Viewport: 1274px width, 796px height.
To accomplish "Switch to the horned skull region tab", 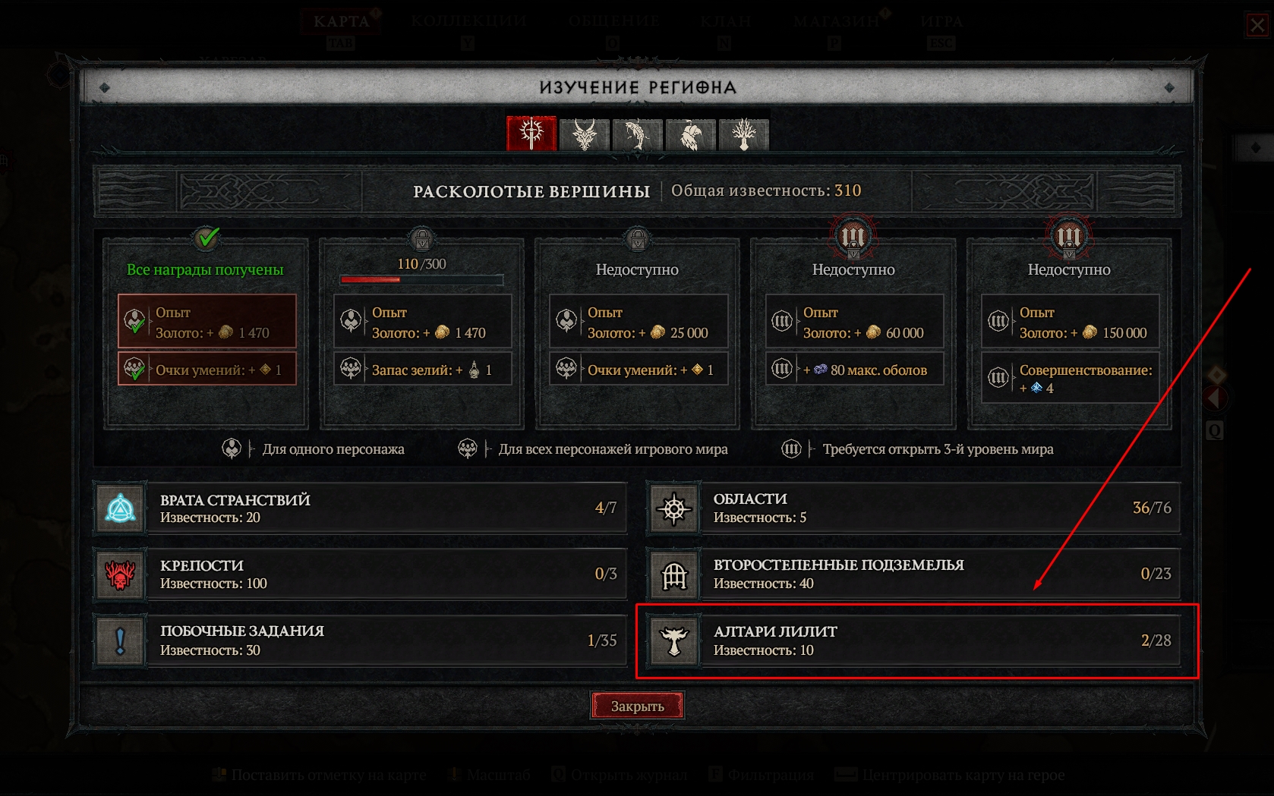I will tap(585, 134).
